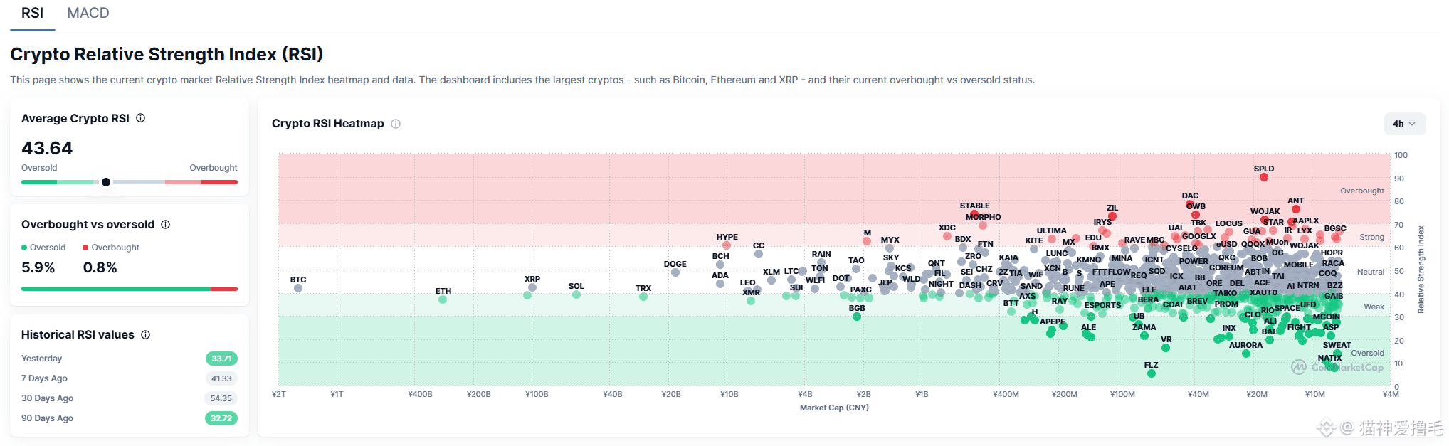The height and width of the screenshot is (446, 1449).
Task: Click the 30 Days Ago 54.35 value
Action: 221,398
